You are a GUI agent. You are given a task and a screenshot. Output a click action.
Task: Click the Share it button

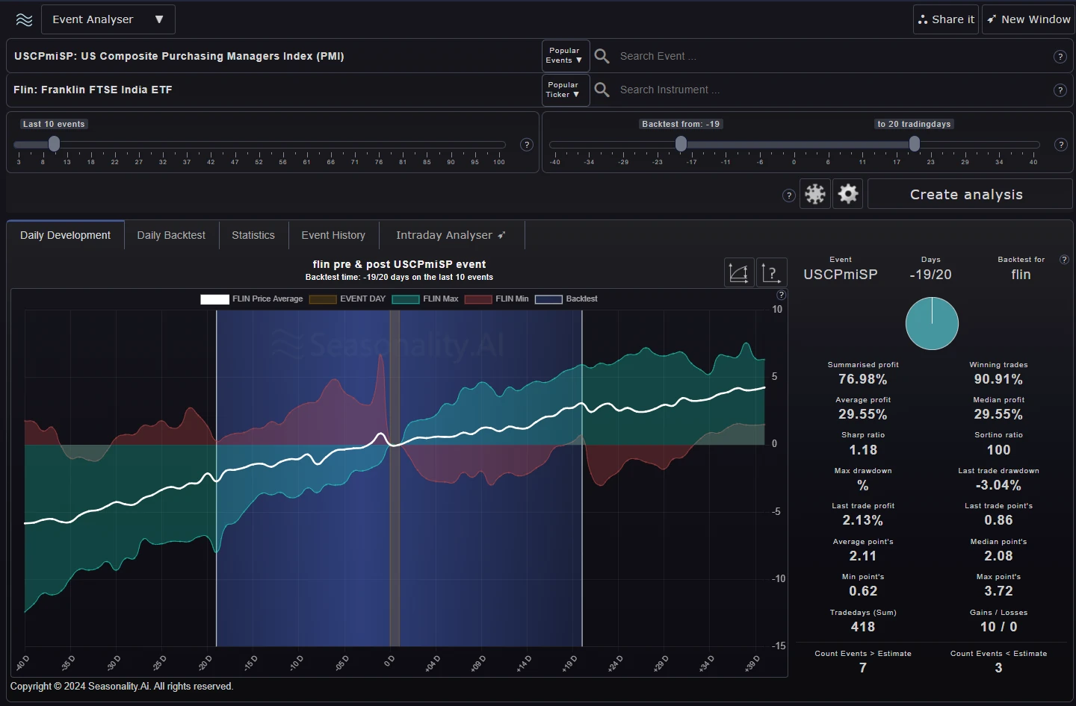[x=946, y=19]
